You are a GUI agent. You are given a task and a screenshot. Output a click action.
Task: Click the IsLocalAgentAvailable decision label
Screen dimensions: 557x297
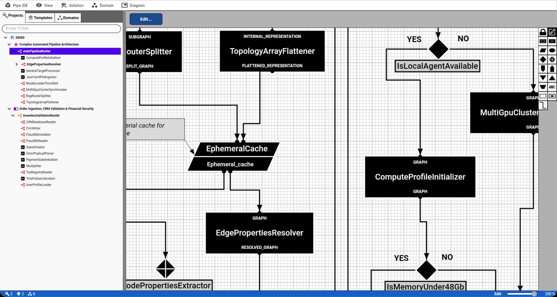tap(437, 66)
